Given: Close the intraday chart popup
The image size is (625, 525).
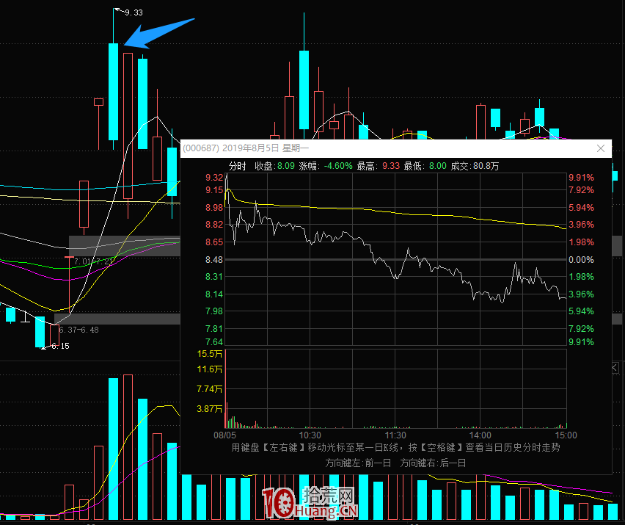Looking at the screenshot, I should point(601,148).
